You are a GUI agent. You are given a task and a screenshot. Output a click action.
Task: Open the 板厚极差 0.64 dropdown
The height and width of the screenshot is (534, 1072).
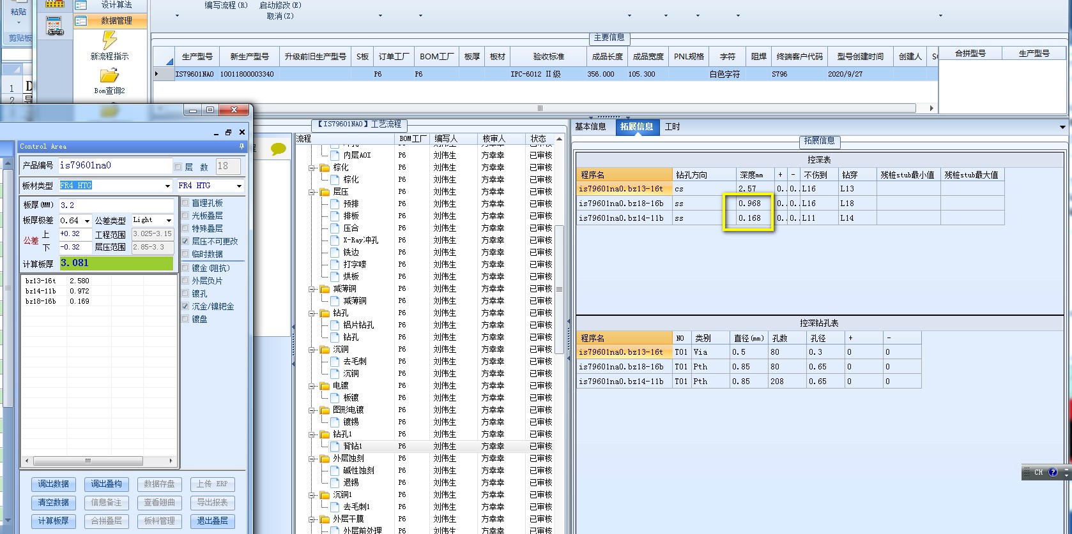click(x=88, y=221)
